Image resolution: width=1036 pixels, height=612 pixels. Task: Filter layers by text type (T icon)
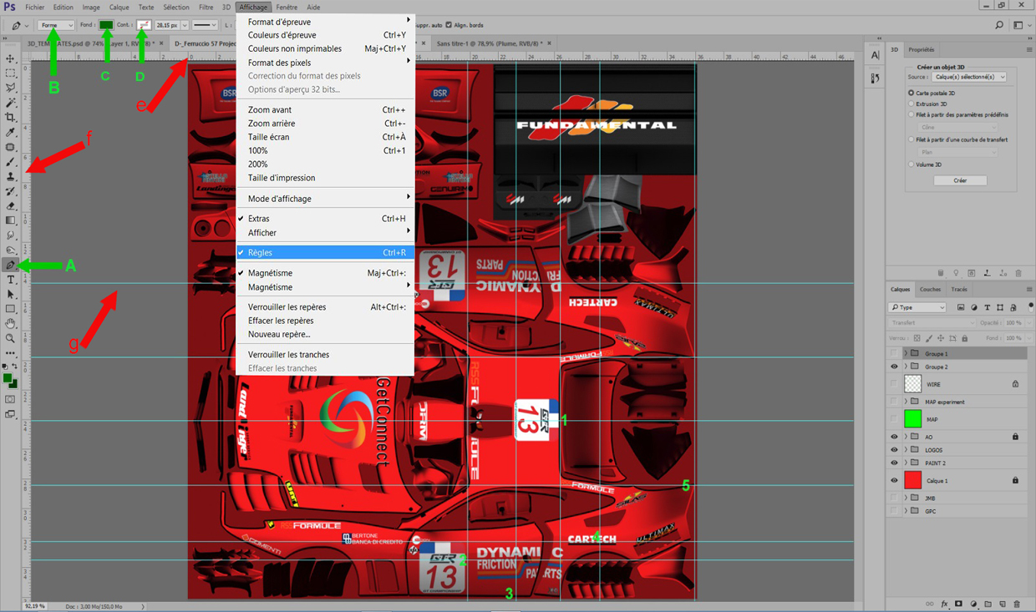point(987,308)
